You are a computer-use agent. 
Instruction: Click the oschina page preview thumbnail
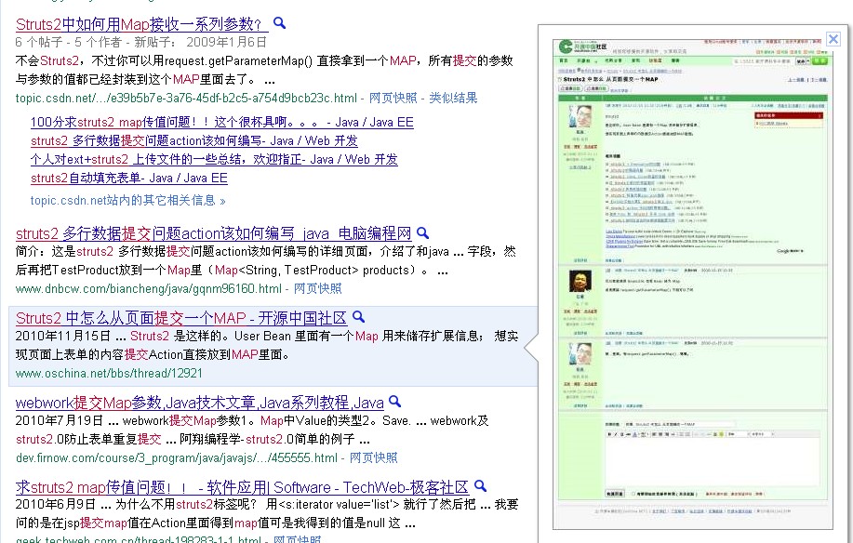[692, 284]
